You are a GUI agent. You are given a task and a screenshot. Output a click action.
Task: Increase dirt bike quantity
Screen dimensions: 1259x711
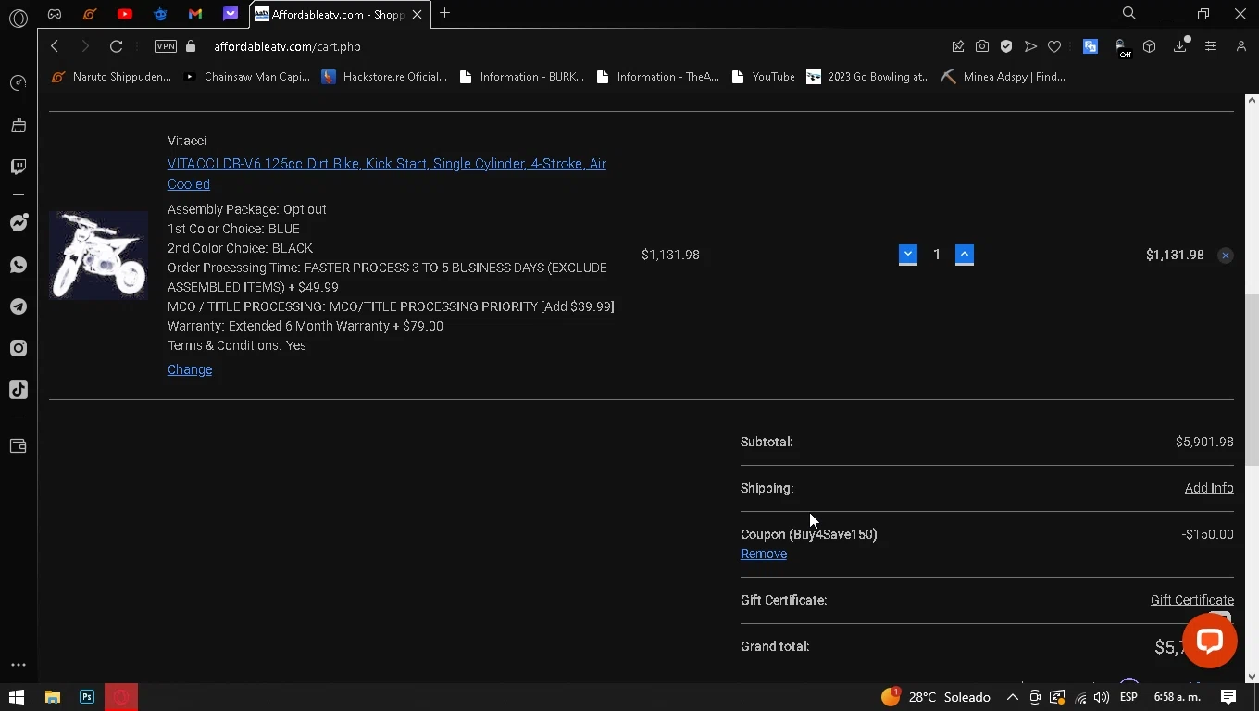(965, 255)
